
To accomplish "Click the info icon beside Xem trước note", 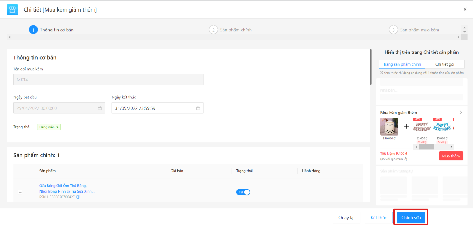I will tap(381, 73).
